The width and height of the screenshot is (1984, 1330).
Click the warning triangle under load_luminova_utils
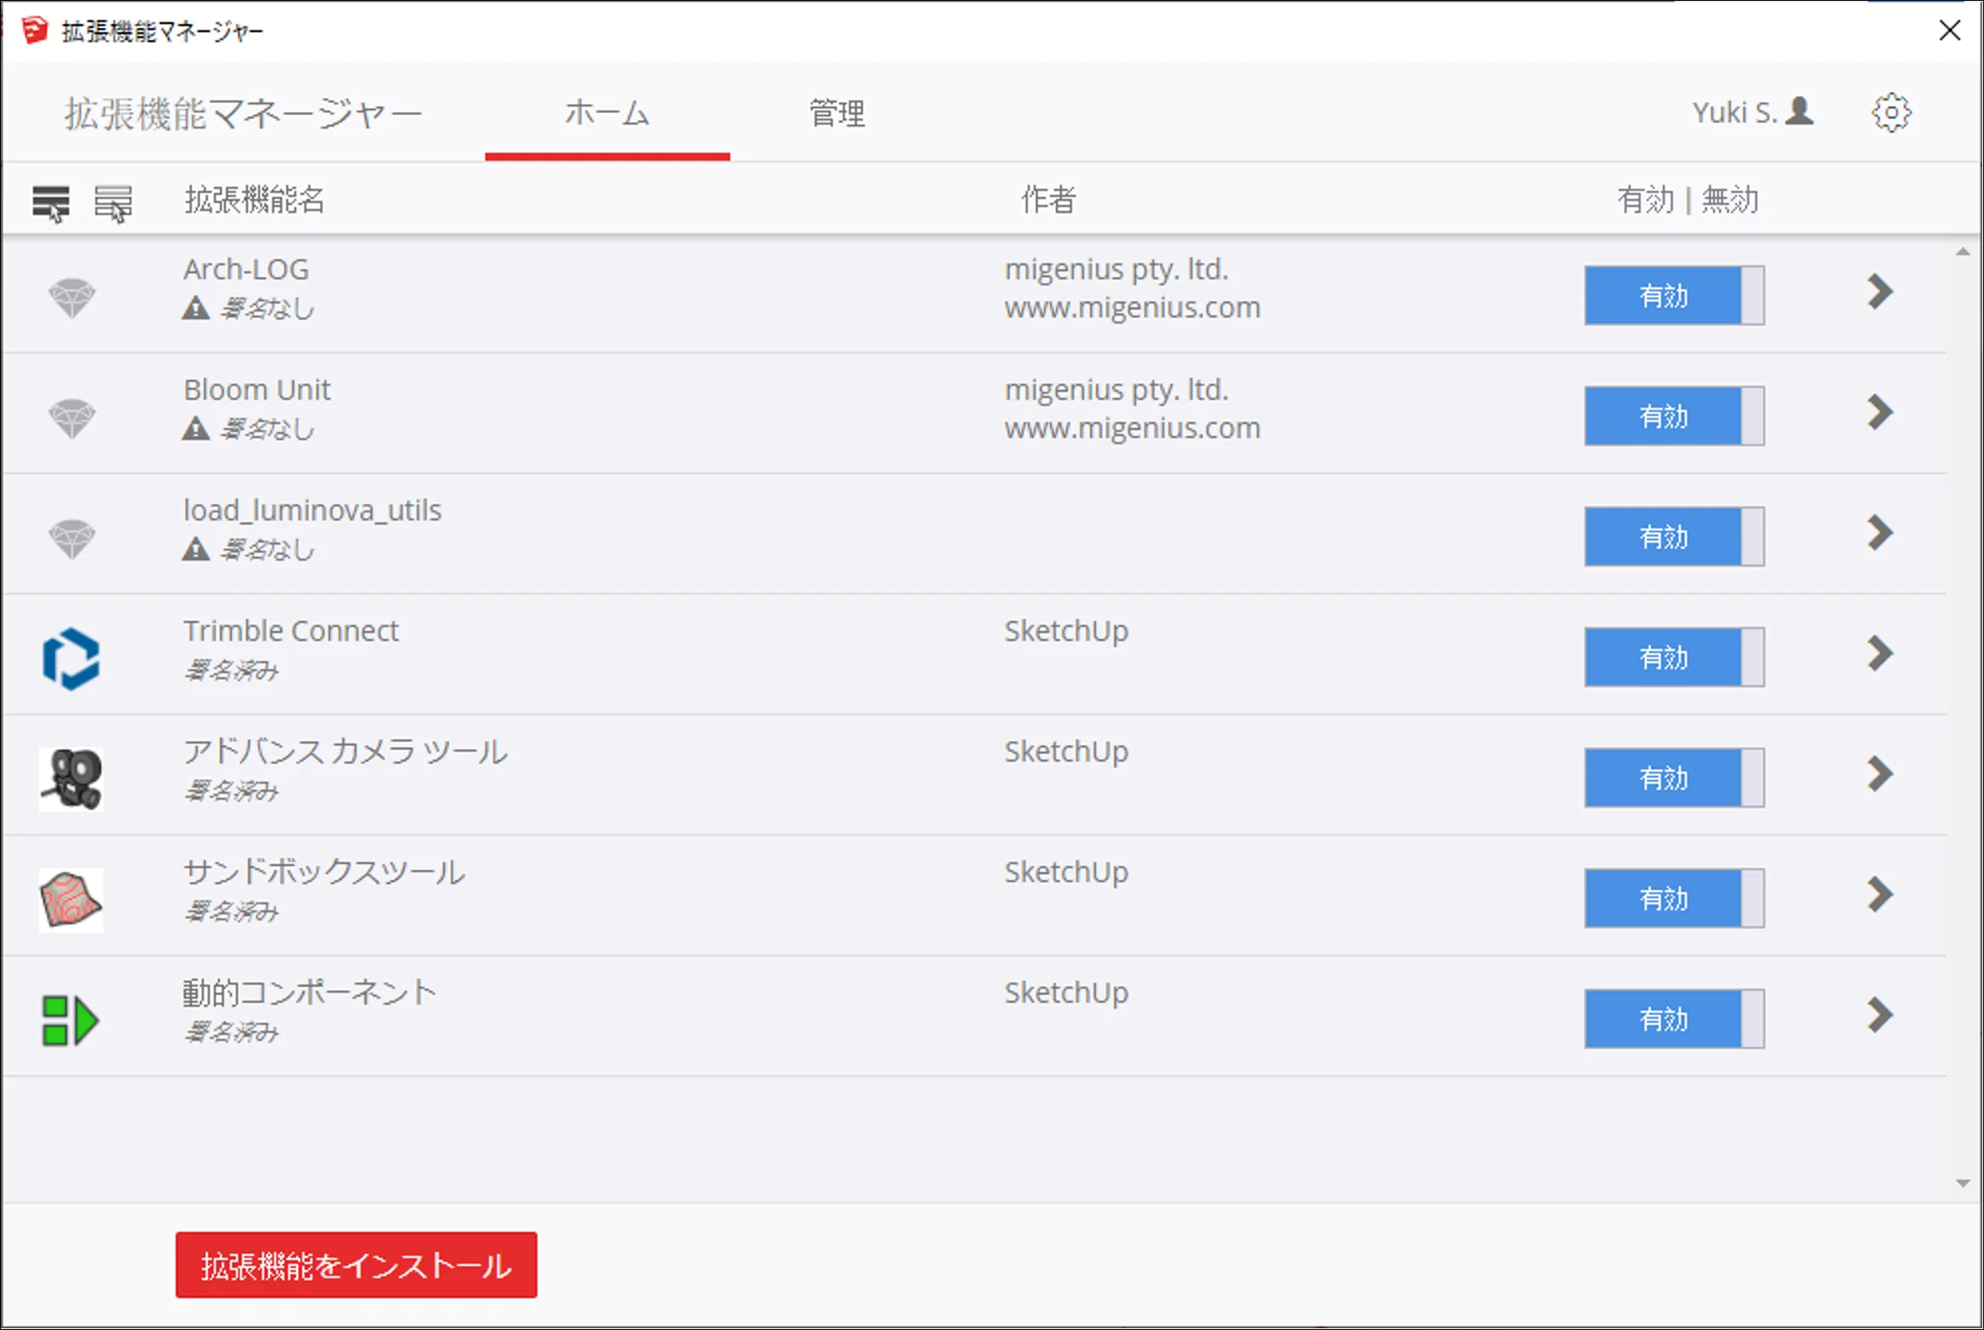click(196, 550)
